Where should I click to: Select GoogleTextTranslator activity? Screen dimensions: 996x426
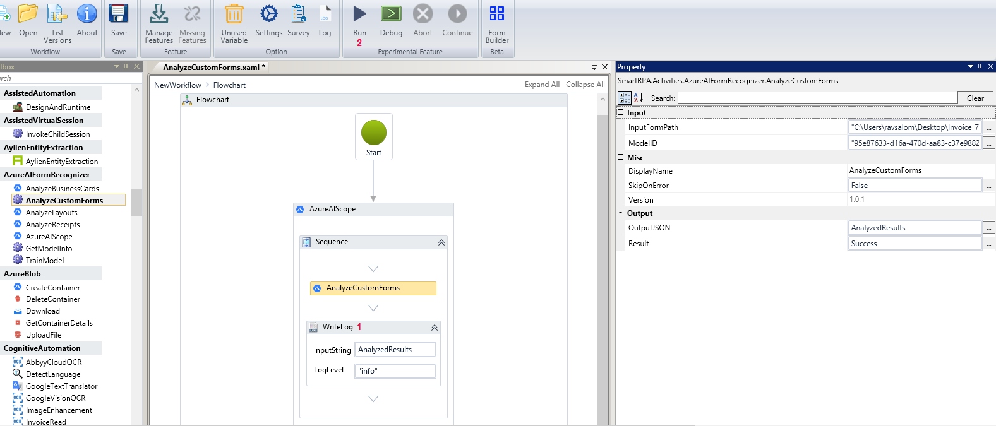pyautogui.click(x=62, y=386)
